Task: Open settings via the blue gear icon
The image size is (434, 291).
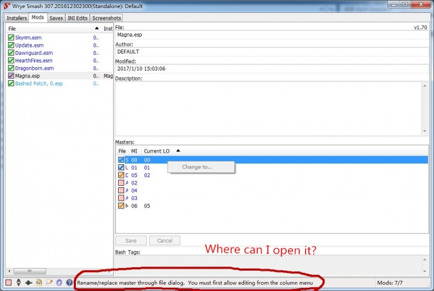Action: pos(59,282)
